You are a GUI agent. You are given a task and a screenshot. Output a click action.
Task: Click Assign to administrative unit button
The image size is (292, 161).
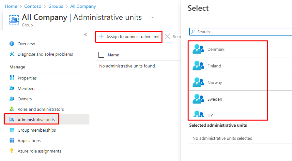tap(129, 37)
